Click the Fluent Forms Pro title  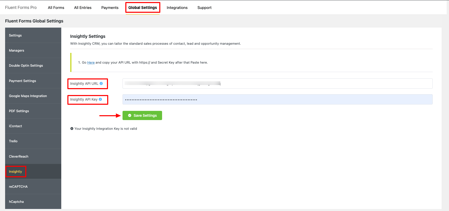pyautogui.click(x=21, y=8)
